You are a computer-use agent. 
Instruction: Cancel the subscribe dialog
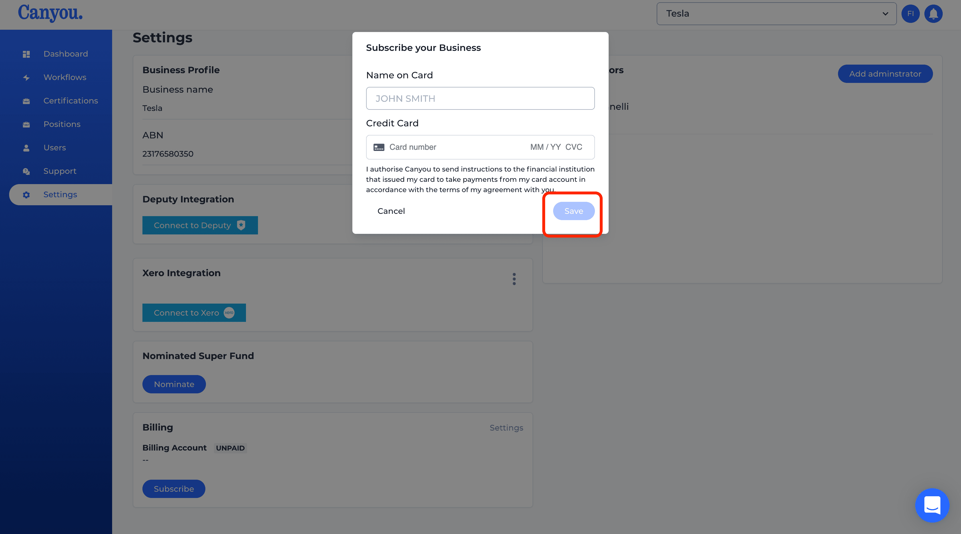[x=391, y=211]
